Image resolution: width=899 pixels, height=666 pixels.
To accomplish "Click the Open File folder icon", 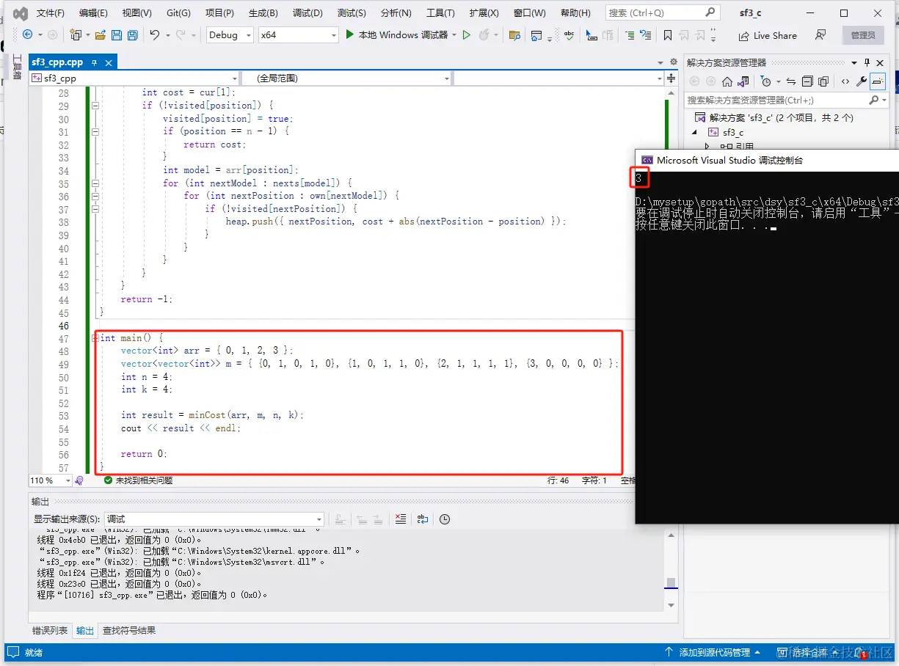I will click(101, 35).
